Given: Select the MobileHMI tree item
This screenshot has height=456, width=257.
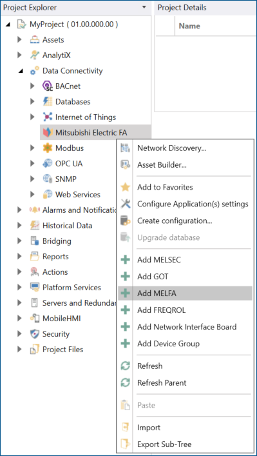Looking at the screenshot, I should pos(62,319).
